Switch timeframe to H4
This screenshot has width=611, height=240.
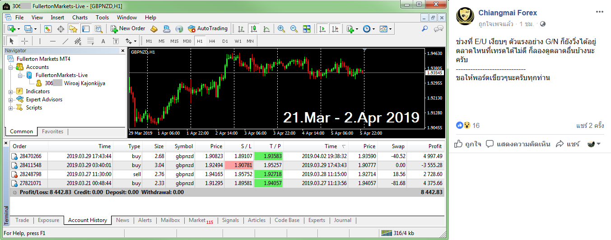pyautogui.click(x=212, y=41)
